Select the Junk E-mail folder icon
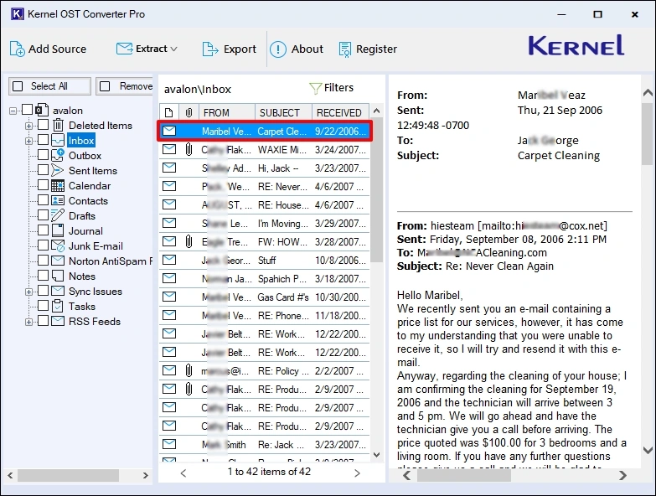 click(58, 246)
